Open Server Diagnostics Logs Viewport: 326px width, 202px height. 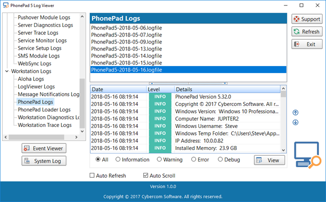pos(46,25)
